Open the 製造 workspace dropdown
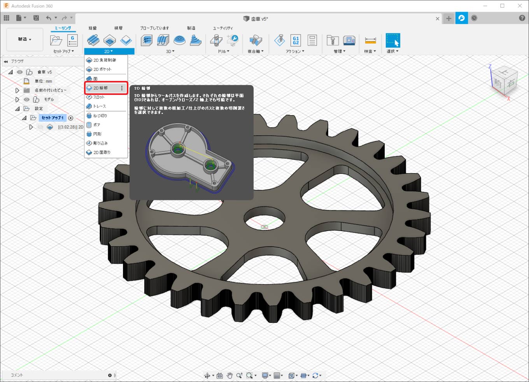Image resolution: width=529 pixels, height=382 pixels. tap(25, 39)
